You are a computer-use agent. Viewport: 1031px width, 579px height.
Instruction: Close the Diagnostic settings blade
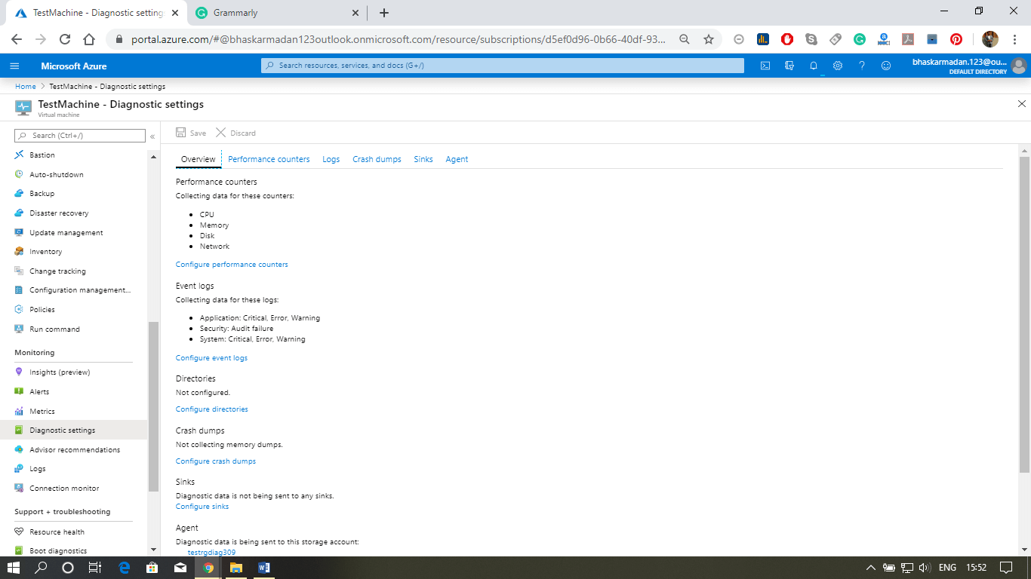tap(1022, 104)
